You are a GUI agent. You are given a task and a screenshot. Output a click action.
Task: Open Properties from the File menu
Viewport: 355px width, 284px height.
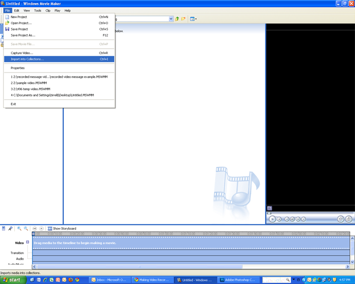click(59, 68)
